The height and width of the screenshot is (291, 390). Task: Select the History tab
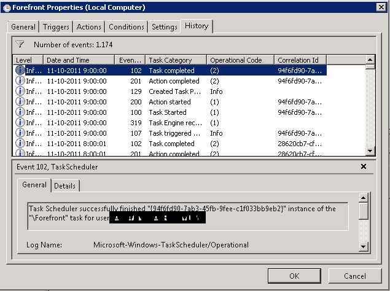pyautogui.click(x=197, y=26)
